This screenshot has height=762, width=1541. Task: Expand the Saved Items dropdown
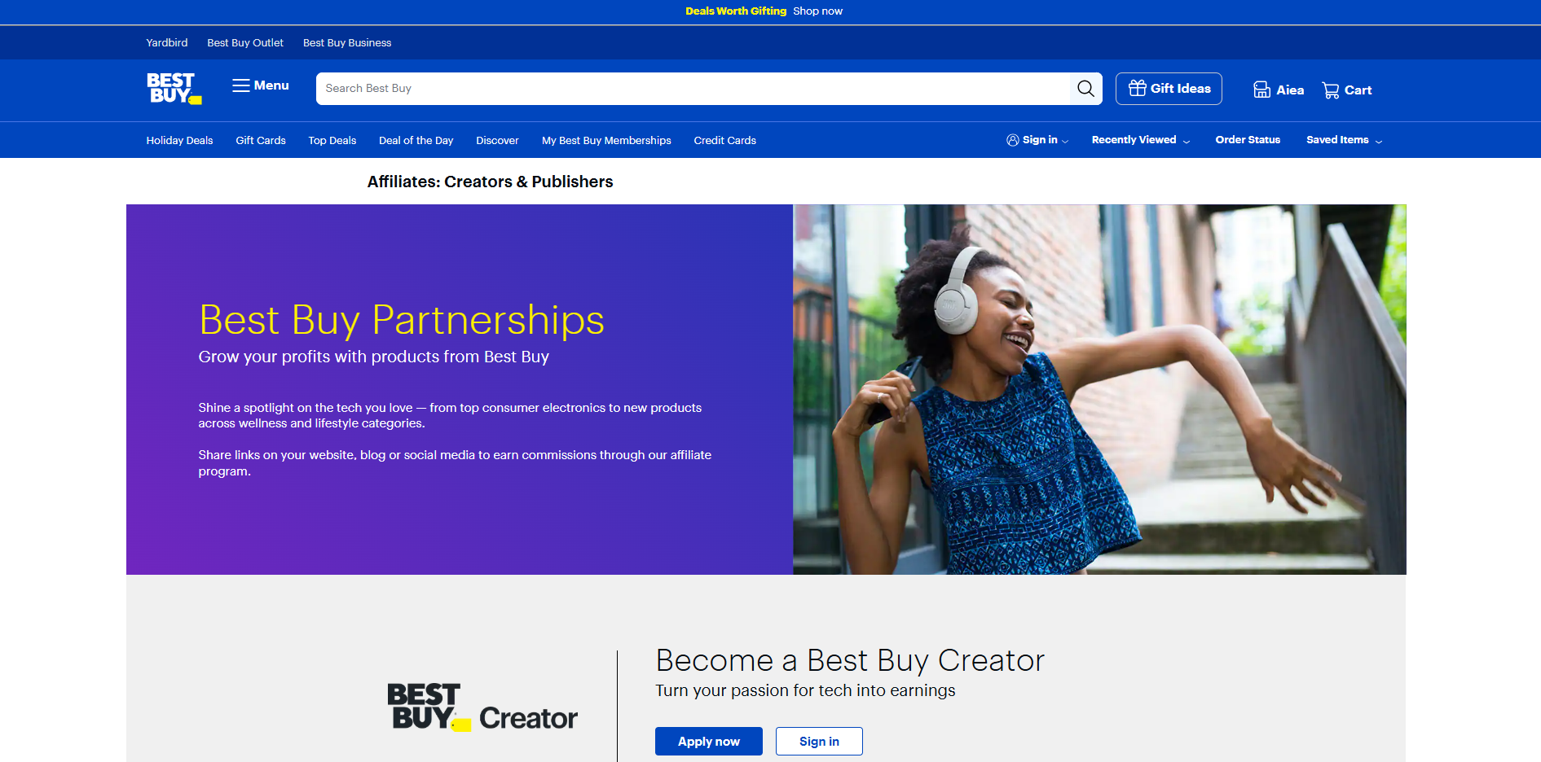1345,140
